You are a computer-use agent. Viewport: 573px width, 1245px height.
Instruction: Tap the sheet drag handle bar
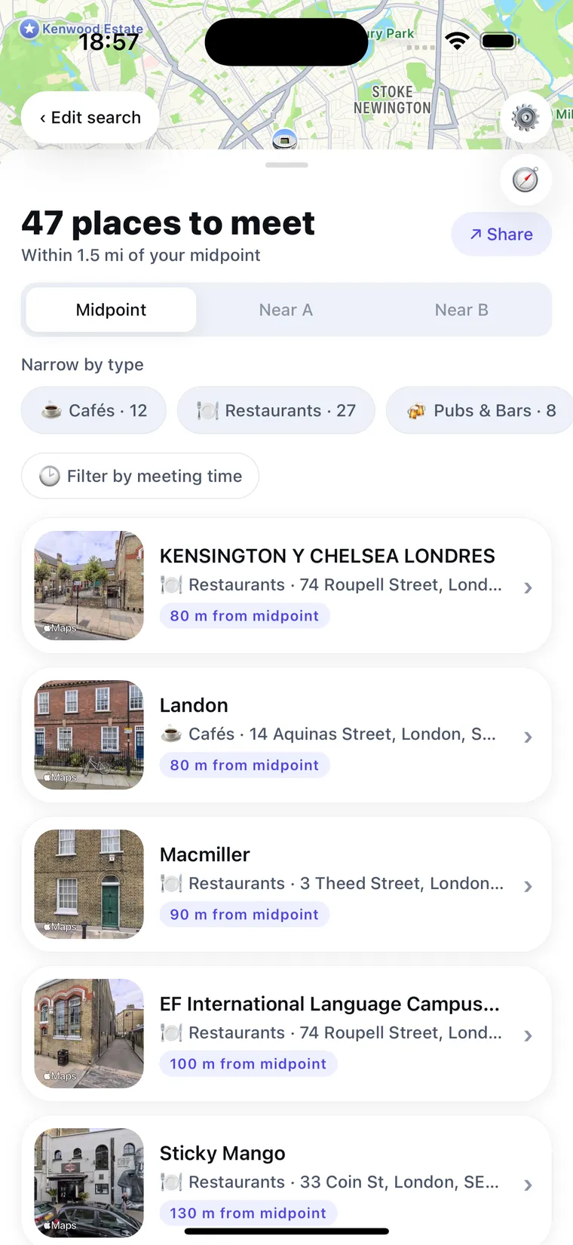[x=286, y=164]
